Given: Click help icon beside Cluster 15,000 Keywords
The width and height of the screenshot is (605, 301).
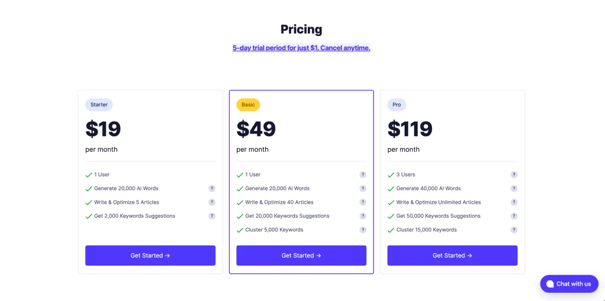Looking at the screenshot, I should 514,230.
